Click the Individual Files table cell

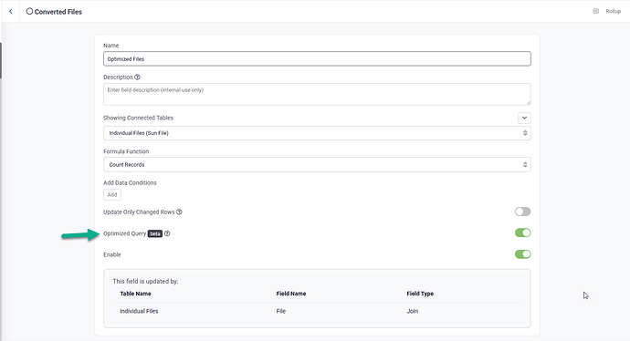click(139, 311)
